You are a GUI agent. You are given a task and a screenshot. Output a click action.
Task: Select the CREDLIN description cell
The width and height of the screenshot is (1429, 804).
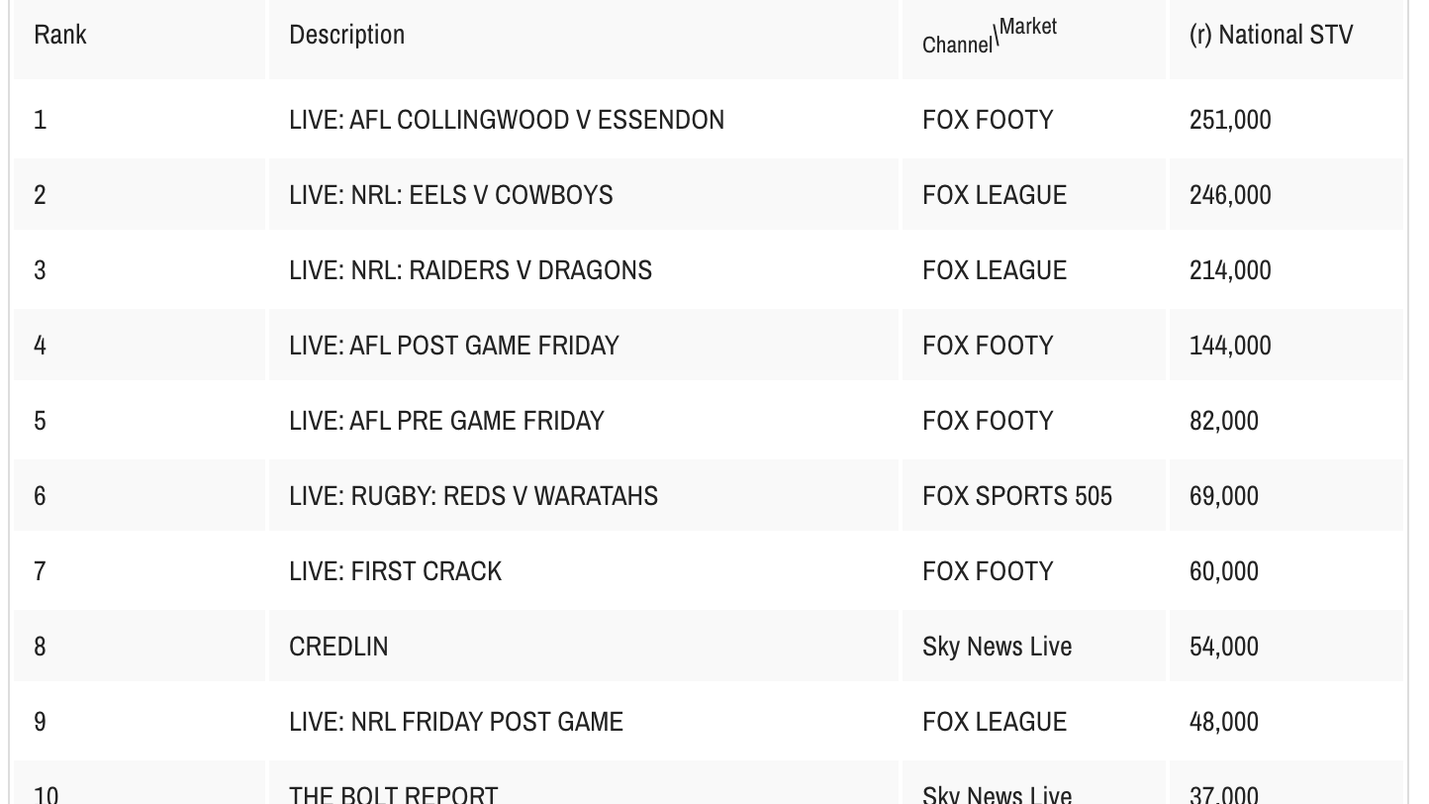(338, 647)
